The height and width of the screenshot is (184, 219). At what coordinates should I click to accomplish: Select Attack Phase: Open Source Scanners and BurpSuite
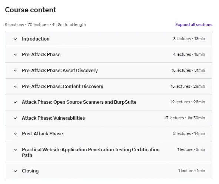(79, 102)
